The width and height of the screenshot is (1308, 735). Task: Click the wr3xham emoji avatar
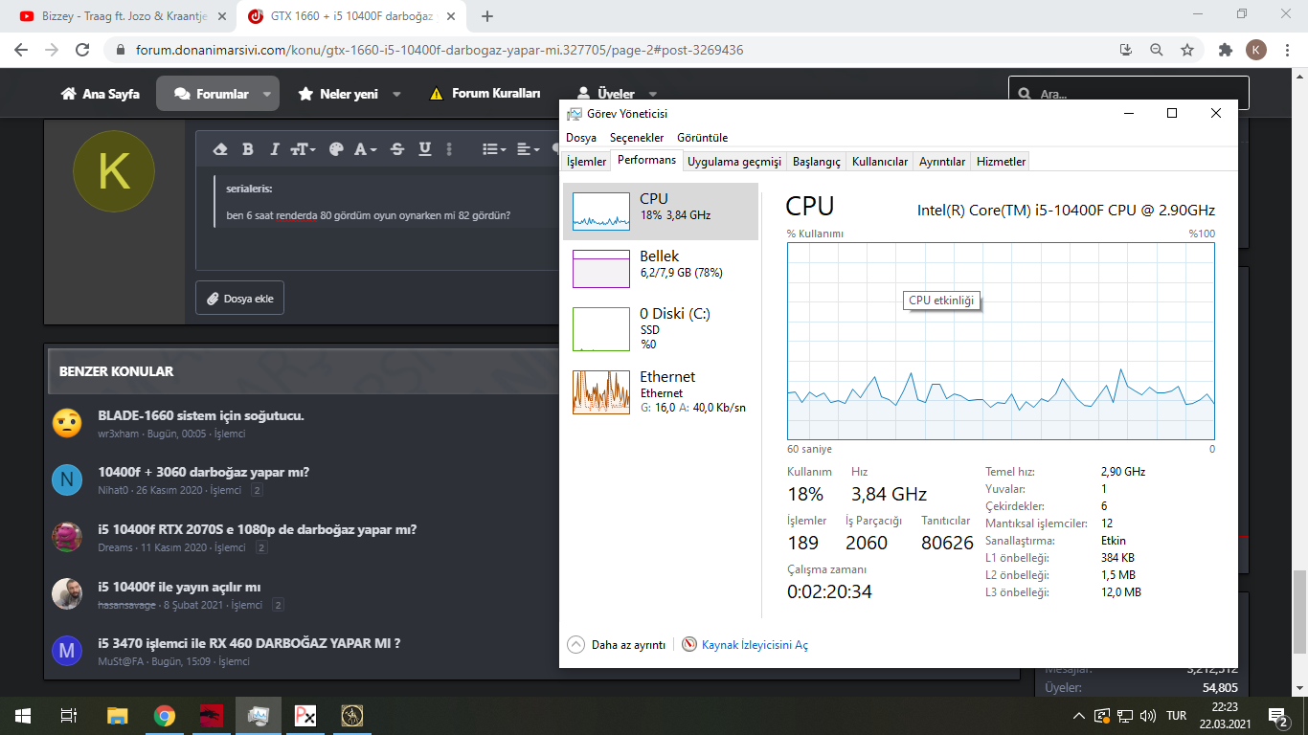(x=67, y=423)
